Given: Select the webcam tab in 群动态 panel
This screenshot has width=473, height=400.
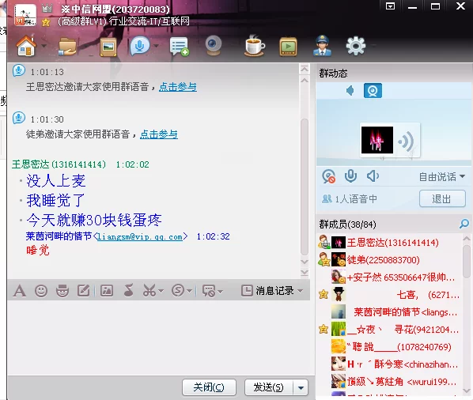Looking at the screenshot, I should (x=373, y=91).
